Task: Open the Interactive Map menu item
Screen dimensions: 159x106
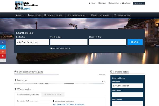Action: click(x=122, y=15)
